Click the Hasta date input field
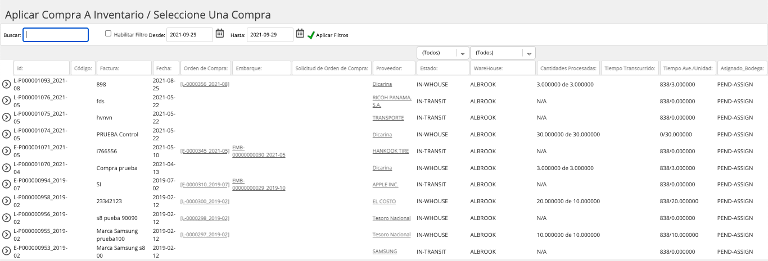Image resolution: width=768 pixels, height=261 pixels. pyautogui.click(x=270, y=35)
